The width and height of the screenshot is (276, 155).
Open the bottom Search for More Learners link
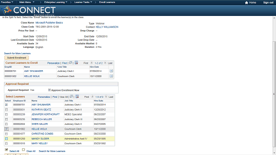[52, 151]
